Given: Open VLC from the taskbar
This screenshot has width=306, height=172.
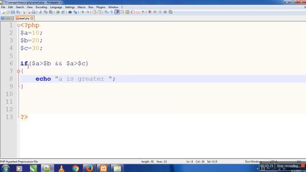Looking at the screenshot, I should [62, 168].
